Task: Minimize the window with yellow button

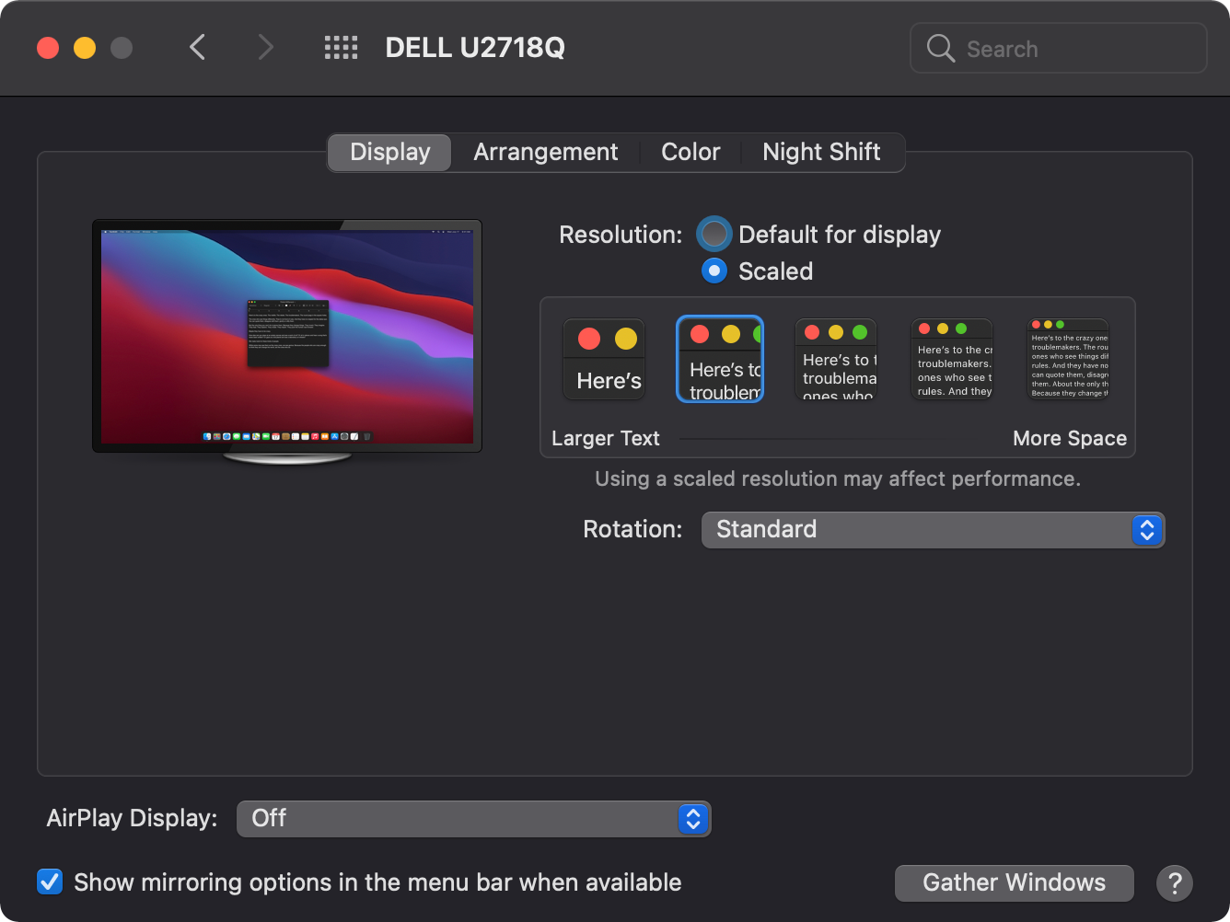Action: 85,48
